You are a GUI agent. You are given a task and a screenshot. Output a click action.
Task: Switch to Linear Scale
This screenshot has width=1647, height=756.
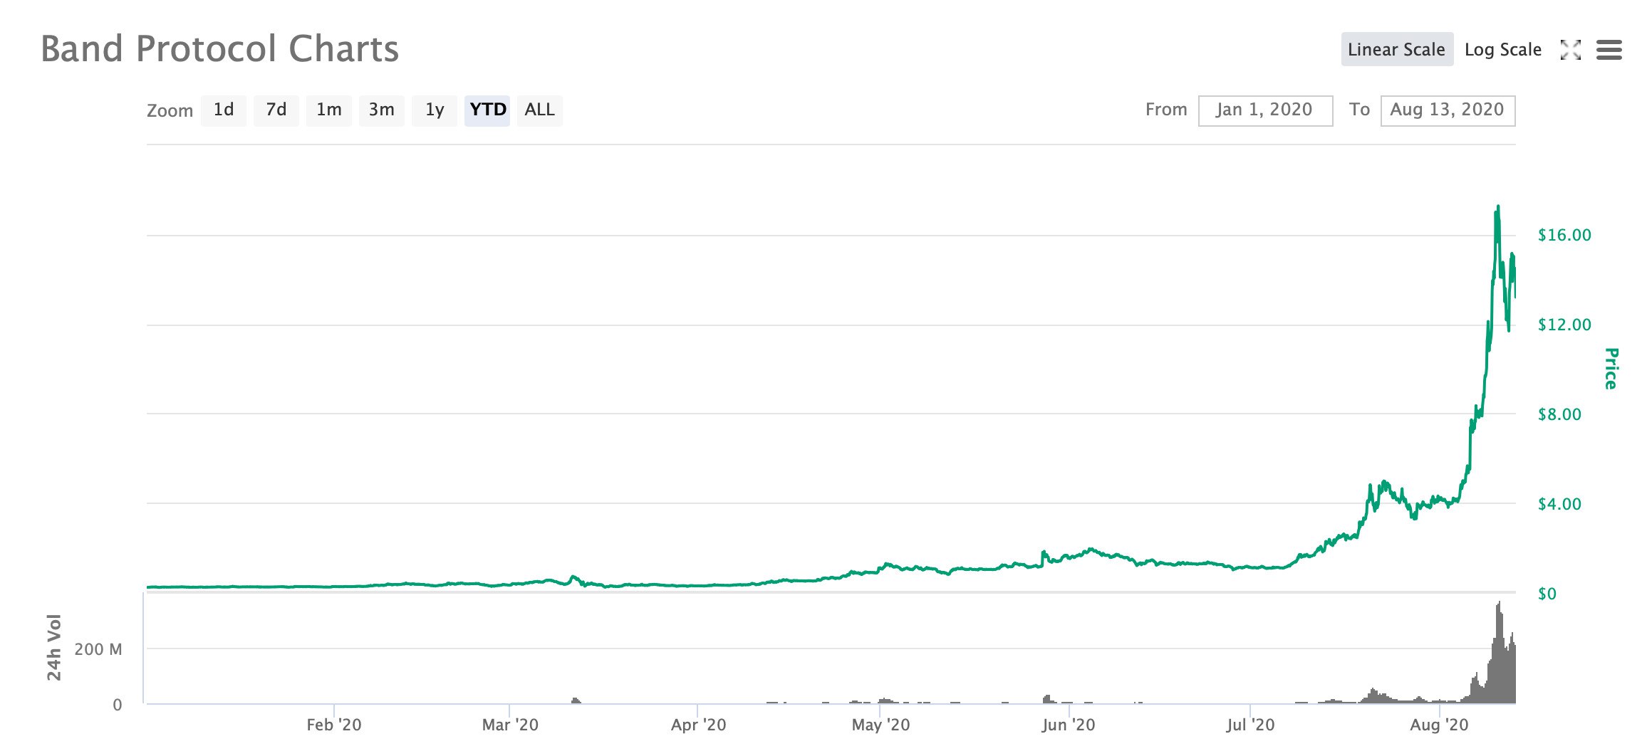click(x=1397, y=49)
